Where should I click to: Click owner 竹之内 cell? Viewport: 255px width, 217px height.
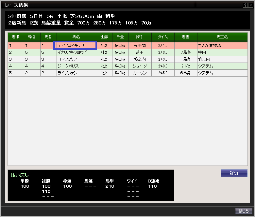[222, 59]
